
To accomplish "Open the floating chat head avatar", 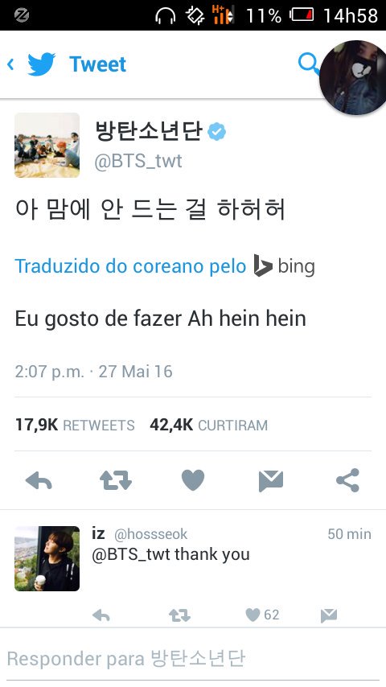I will click(354, 78).
